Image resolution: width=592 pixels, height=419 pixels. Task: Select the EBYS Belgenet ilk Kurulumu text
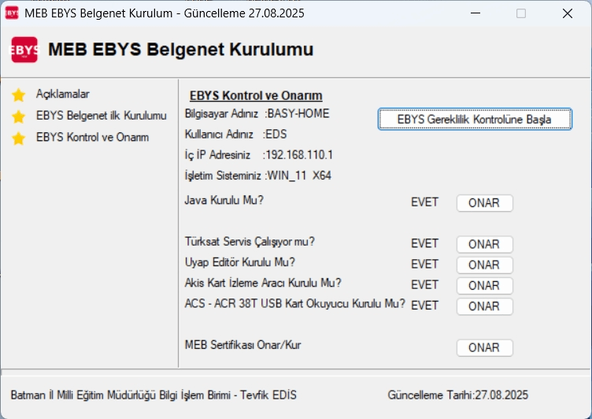(x=101, y=116)
